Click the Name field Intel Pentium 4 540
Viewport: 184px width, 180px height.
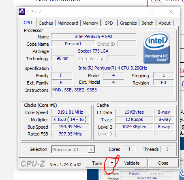point(93,36)
